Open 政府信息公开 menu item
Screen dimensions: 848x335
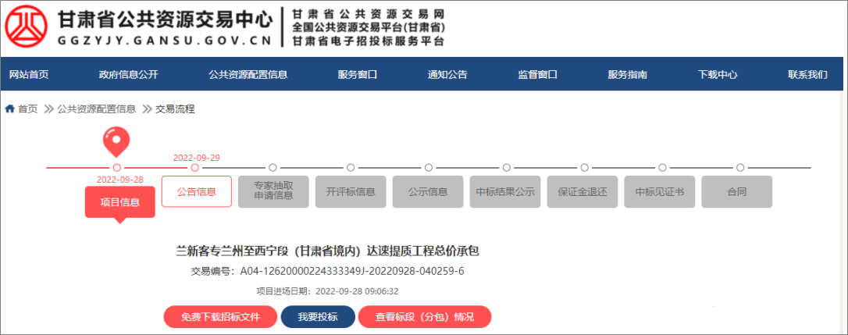click(128, 75)
